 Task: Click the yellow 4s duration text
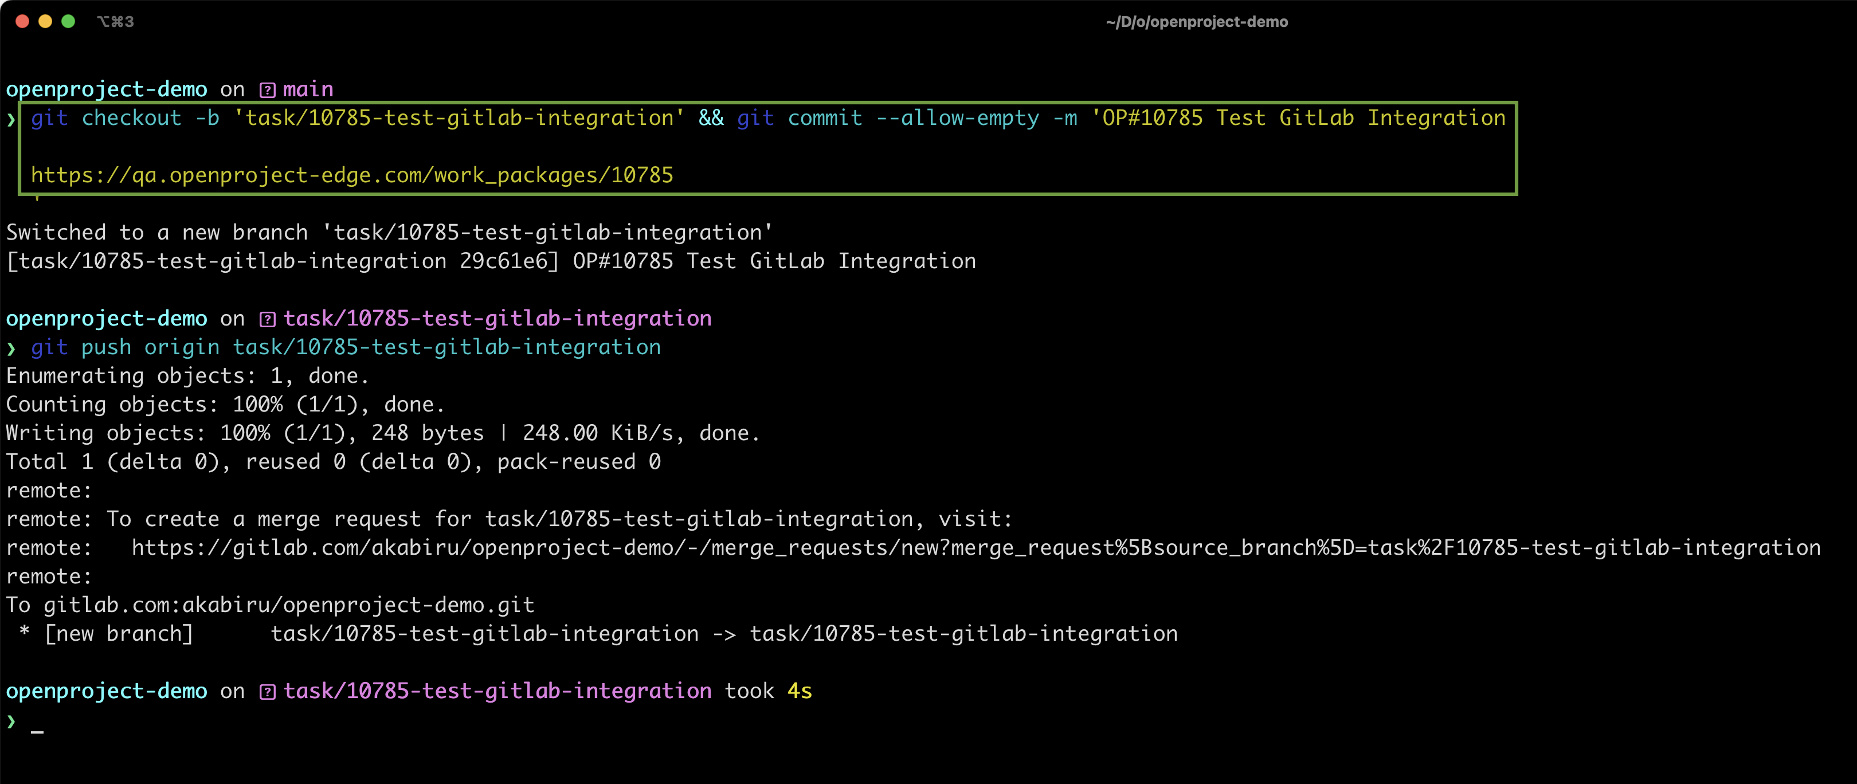point(800,691)
